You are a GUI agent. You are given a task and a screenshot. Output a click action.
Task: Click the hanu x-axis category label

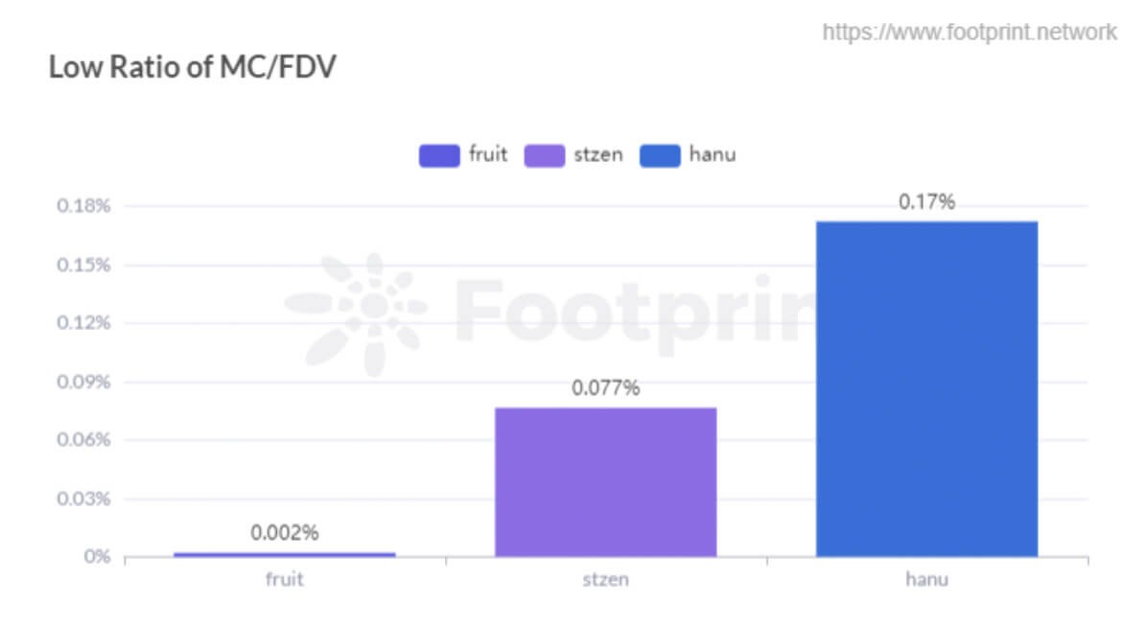(926, 579)
